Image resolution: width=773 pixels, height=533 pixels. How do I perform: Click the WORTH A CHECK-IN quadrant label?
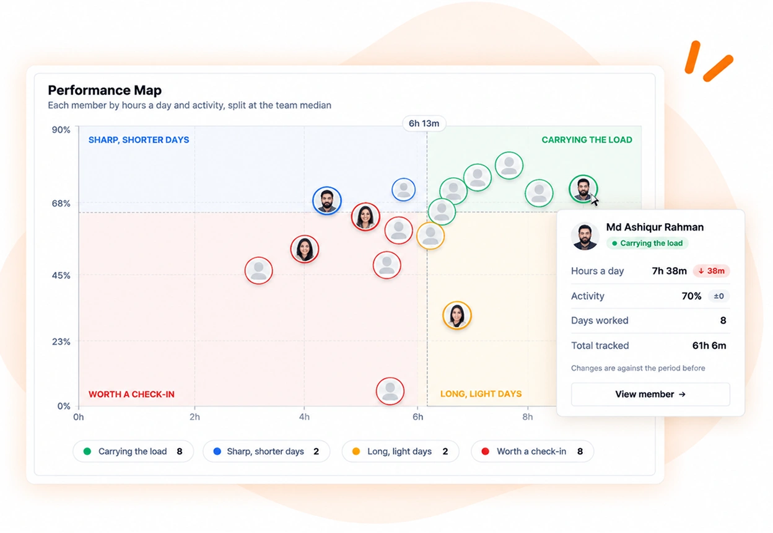point(131,394)
